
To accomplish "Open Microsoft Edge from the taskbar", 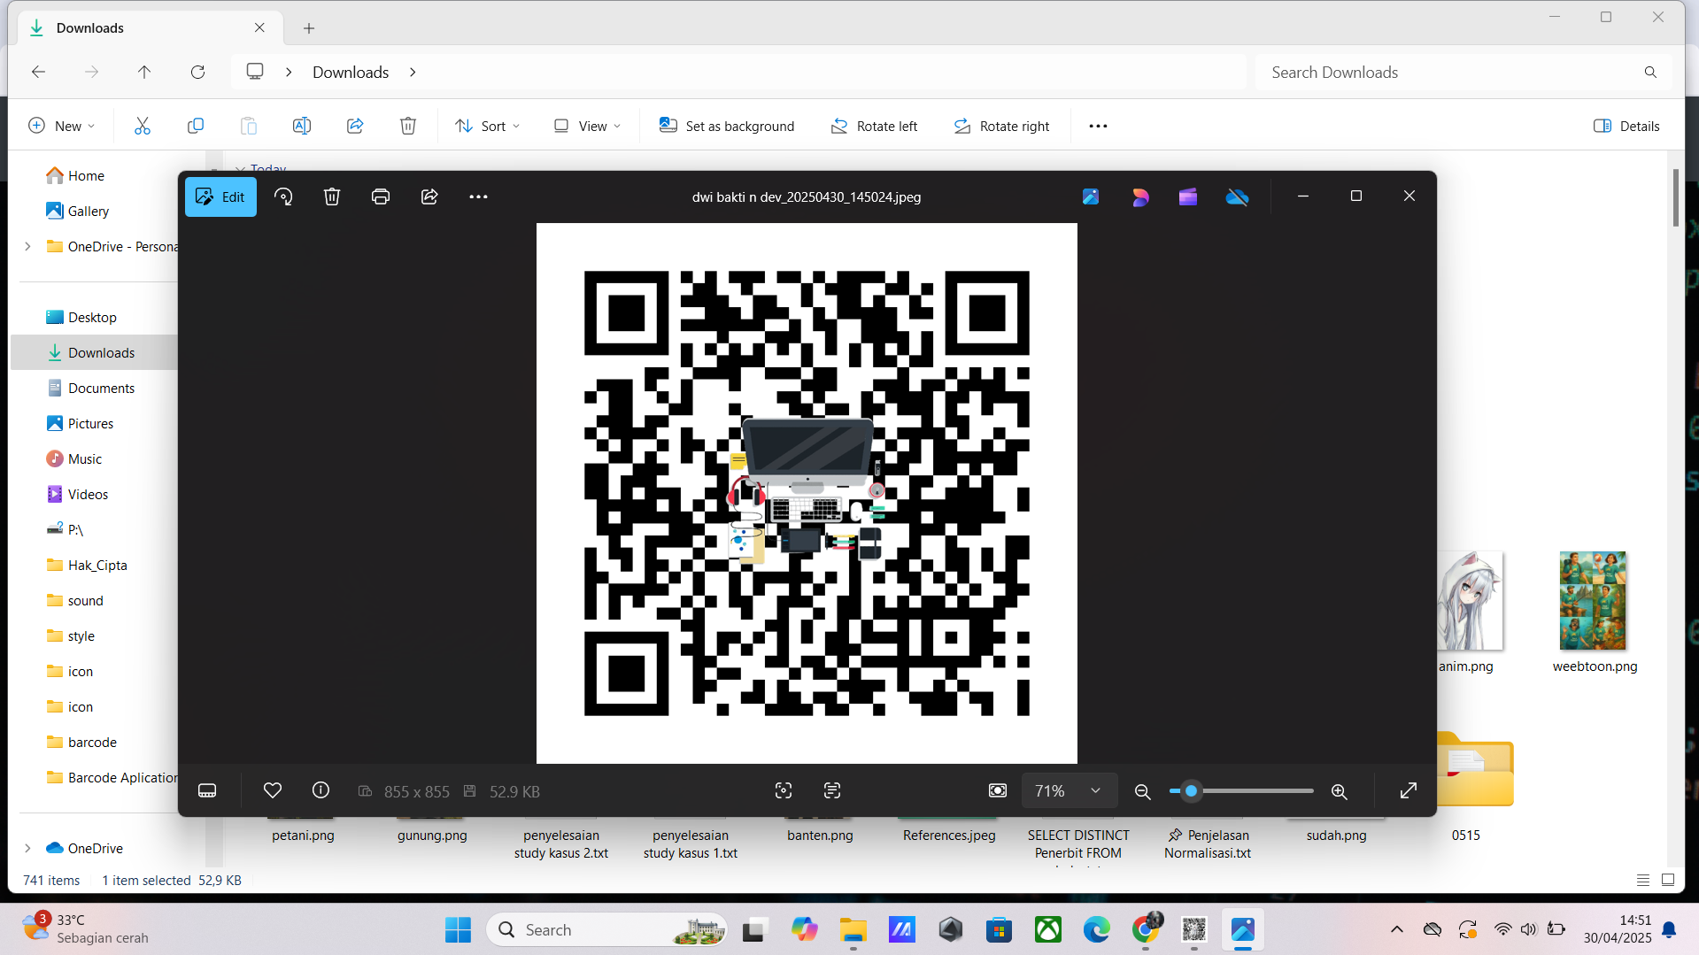I will pyautogui.click(x=1097, y=929).
